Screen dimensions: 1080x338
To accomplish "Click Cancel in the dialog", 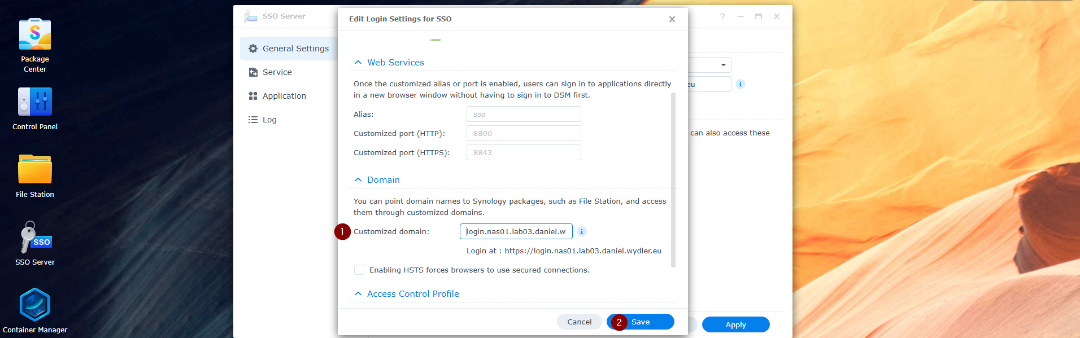I will pyautogui.click(x=579, y=322).
